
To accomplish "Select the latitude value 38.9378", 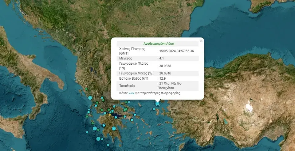I will click(165, 66).
